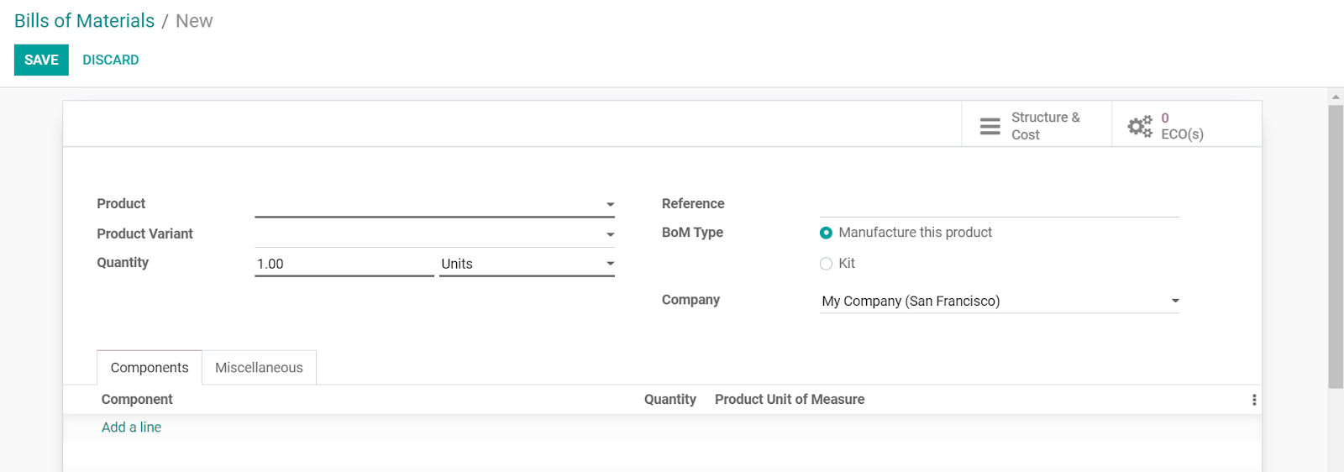Open the Units of measure dropdown
1344x472 pixels.
(x=528, y=264)
